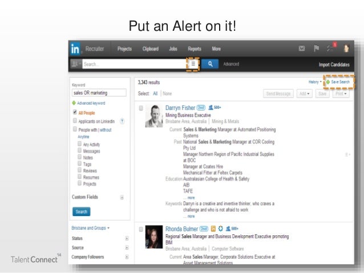Click the help question mark beside Applicants
The height and width of the screenshot is (273, 364).
[x=122, y=121]
